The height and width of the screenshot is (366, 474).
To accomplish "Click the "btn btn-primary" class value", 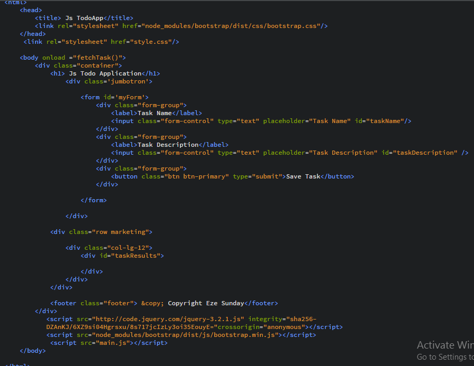I will tap(196, 176).
